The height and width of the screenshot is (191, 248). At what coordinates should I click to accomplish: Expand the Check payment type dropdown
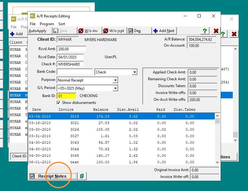tap(135, 72)
